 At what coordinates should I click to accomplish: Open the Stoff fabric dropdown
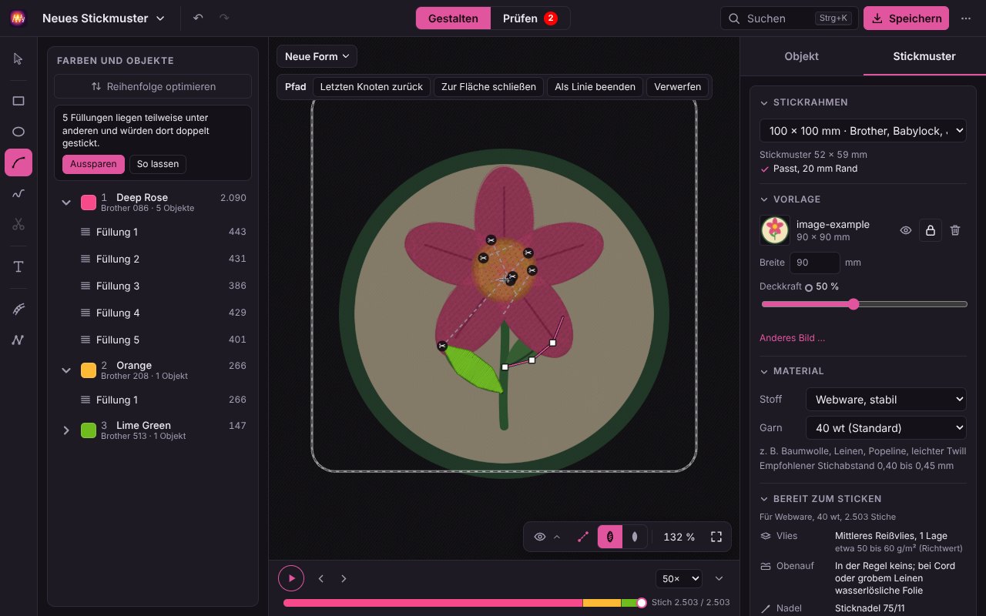pos(886,399)
